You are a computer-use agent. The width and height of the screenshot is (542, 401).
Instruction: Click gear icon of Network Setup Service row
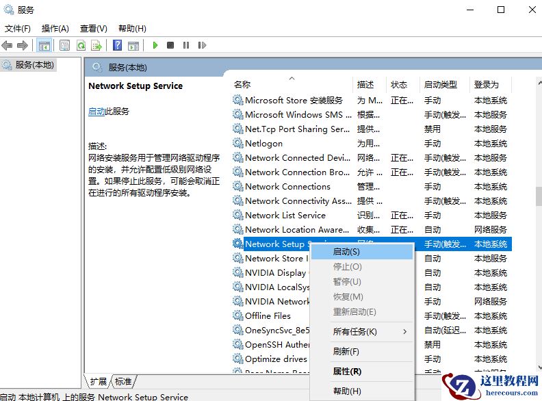[x=238, y=244]
